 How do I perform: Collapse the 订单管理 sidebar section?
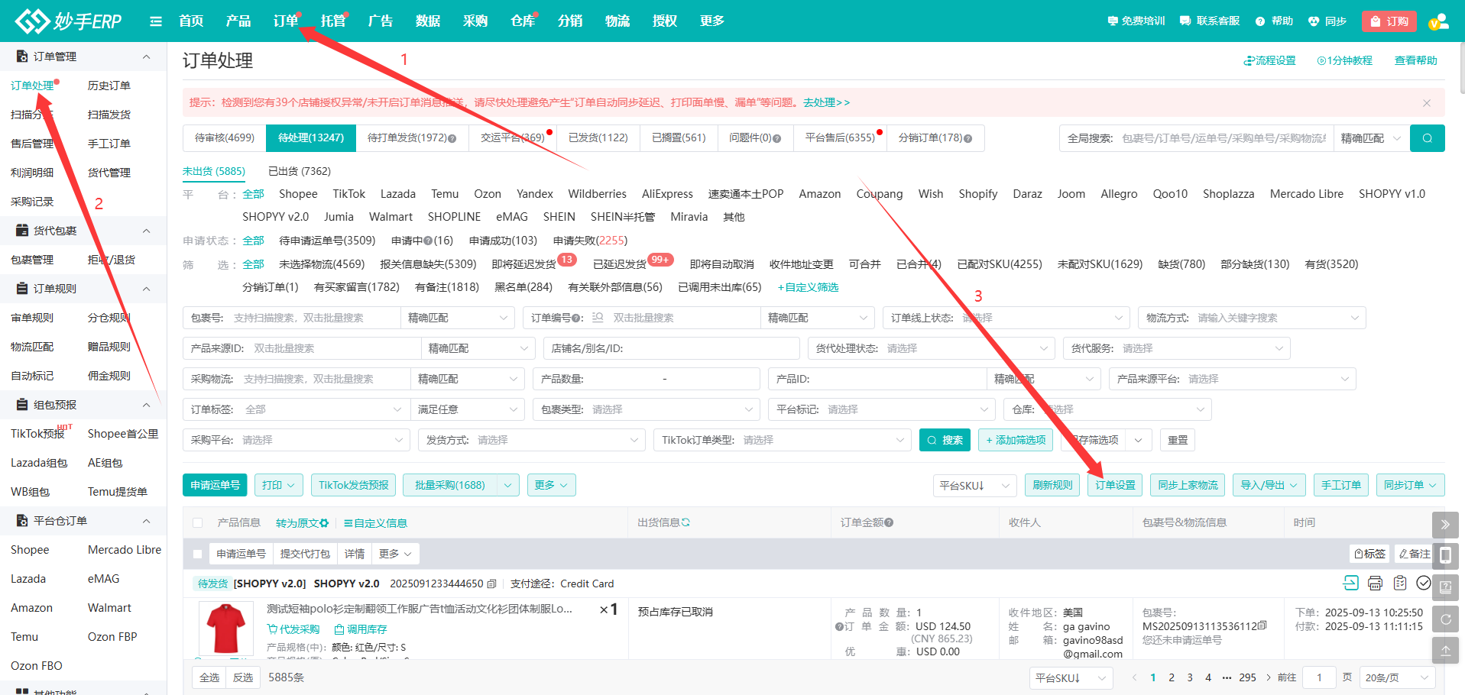click(x=146, y=57)
